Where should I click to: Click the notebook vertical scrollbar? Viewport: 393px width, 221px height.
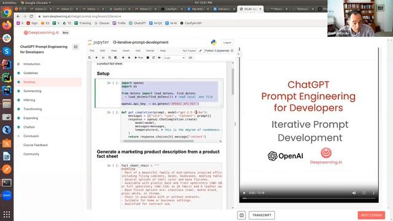[x=233, y=82]
